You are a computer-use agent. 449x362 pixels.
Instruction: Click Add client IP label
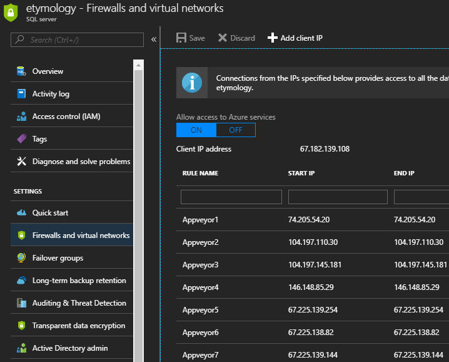301,38
